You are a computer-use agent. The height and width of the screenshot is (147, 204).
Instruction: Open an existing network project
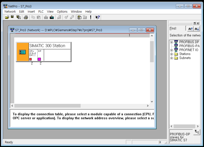tap(7, 17)
